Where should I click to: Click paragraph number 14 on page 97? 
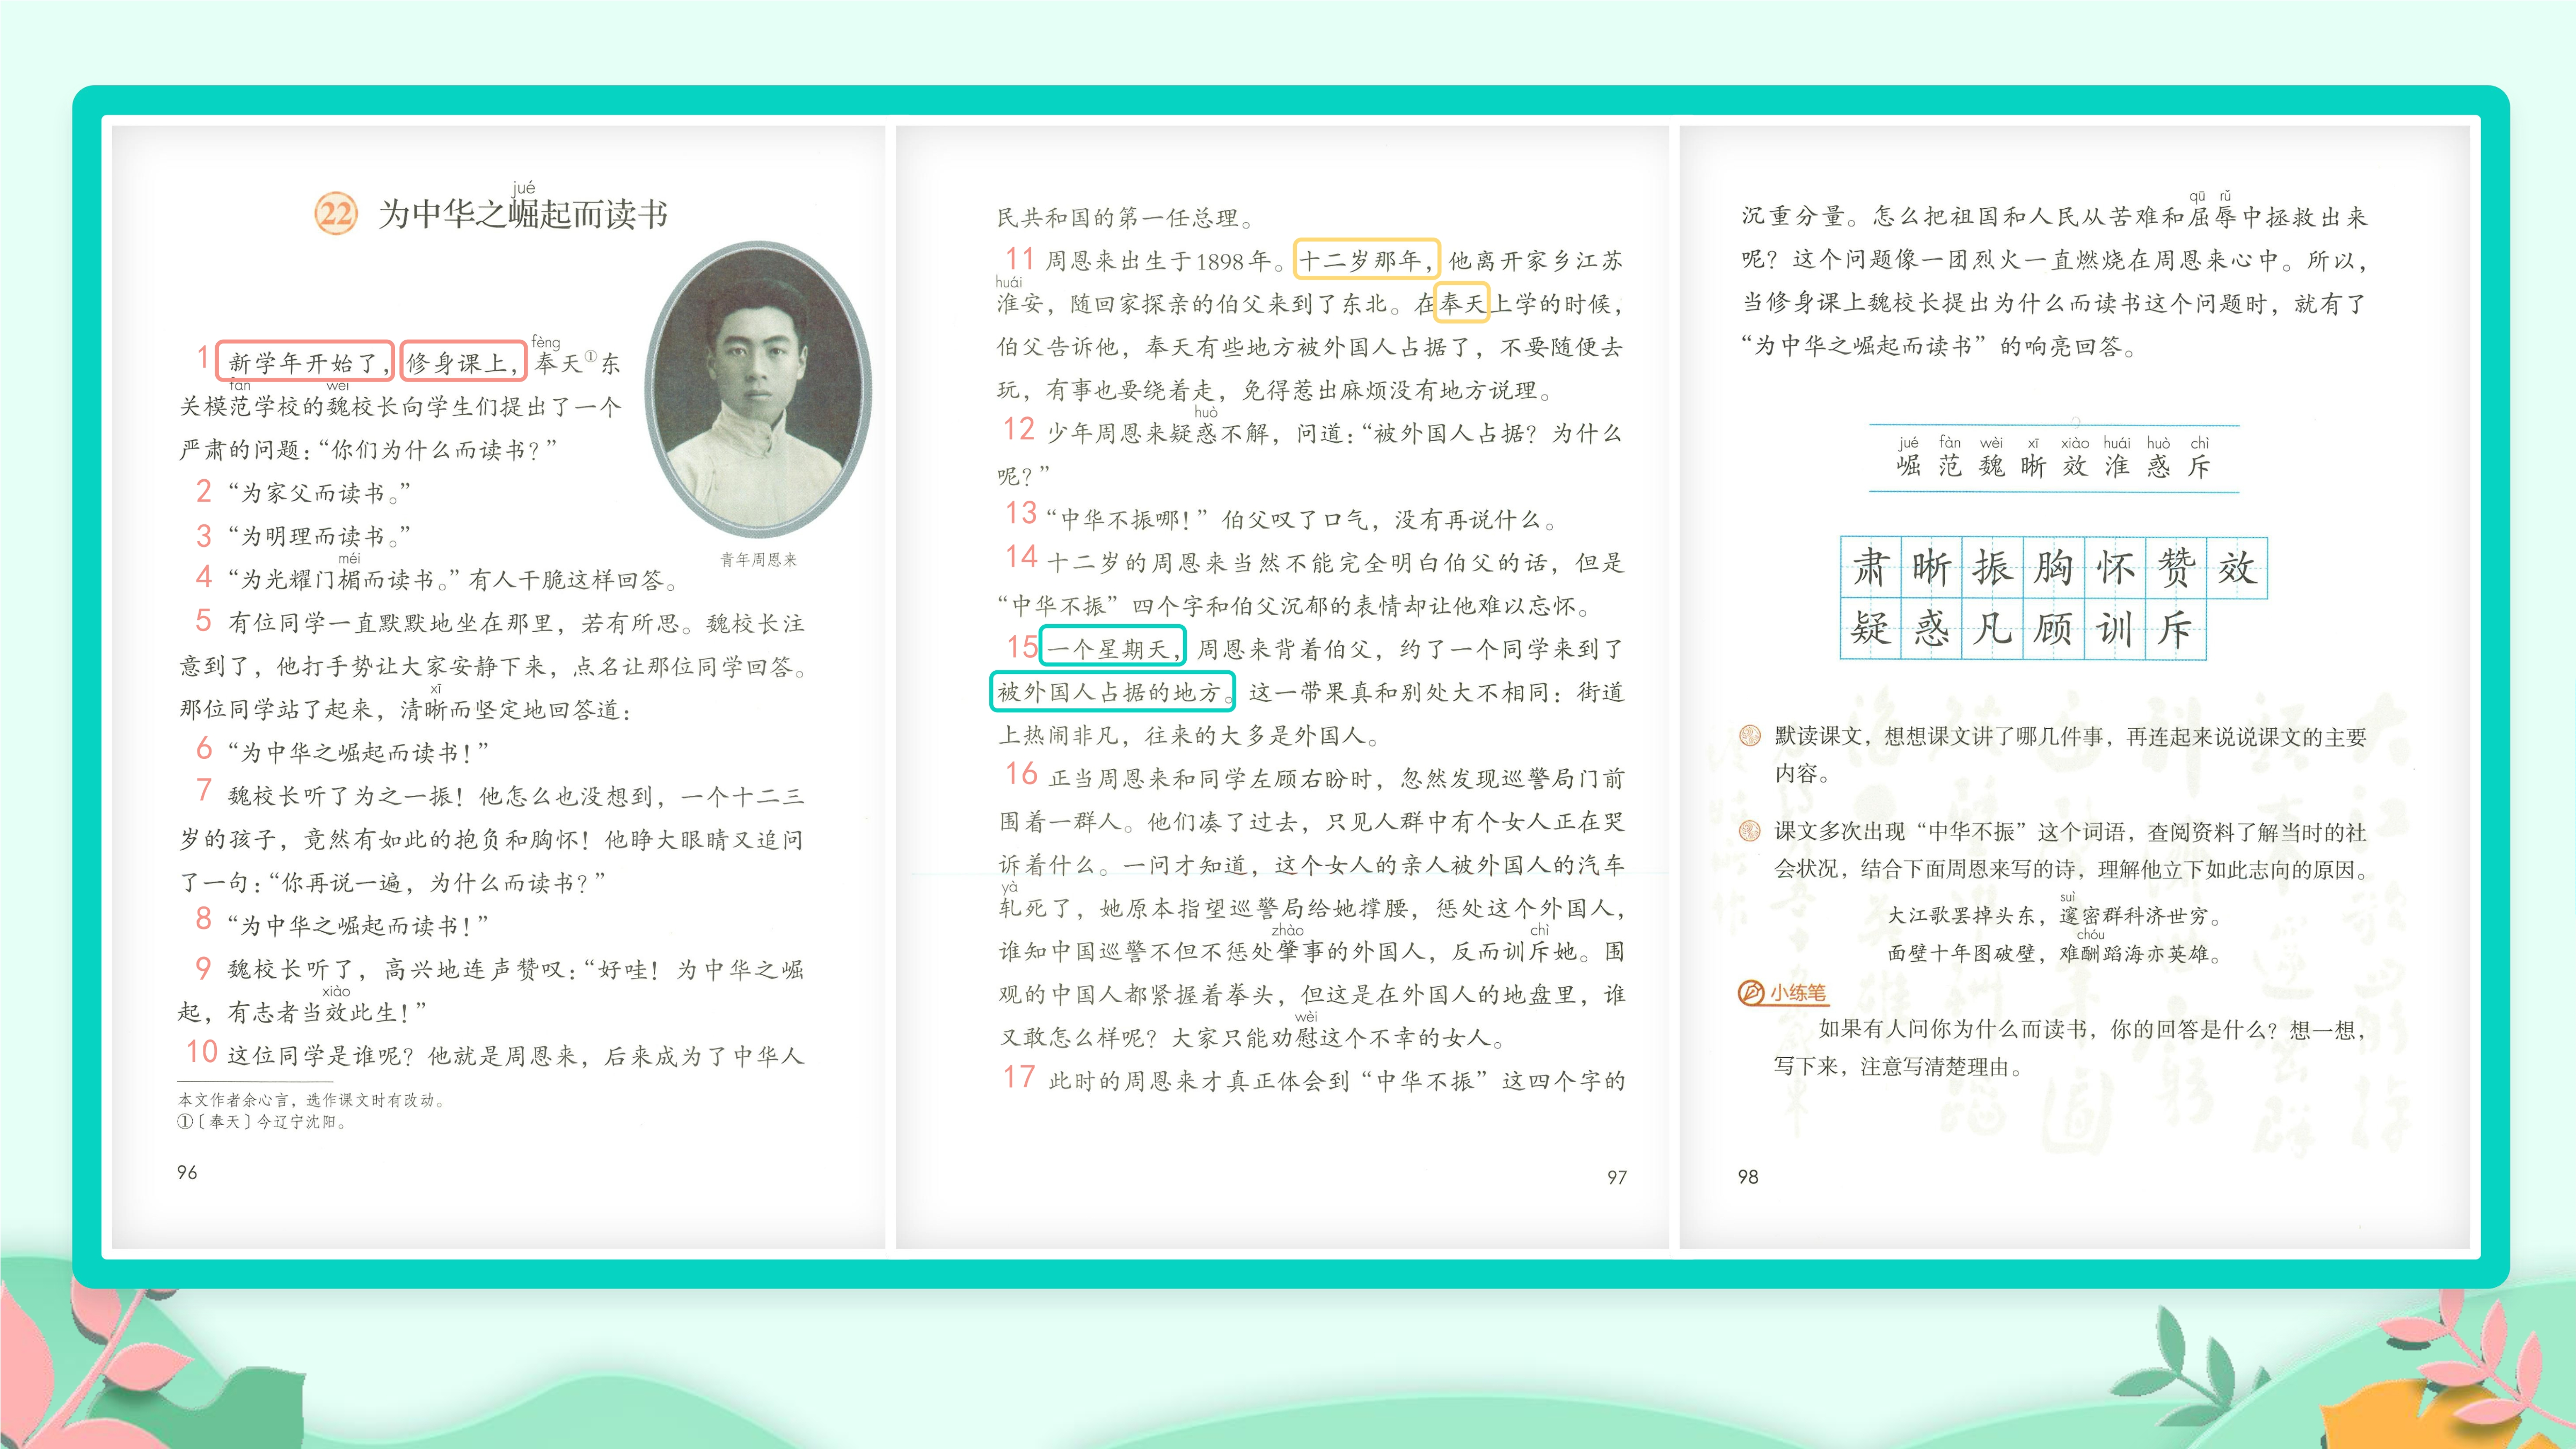tap(1021, 557)
